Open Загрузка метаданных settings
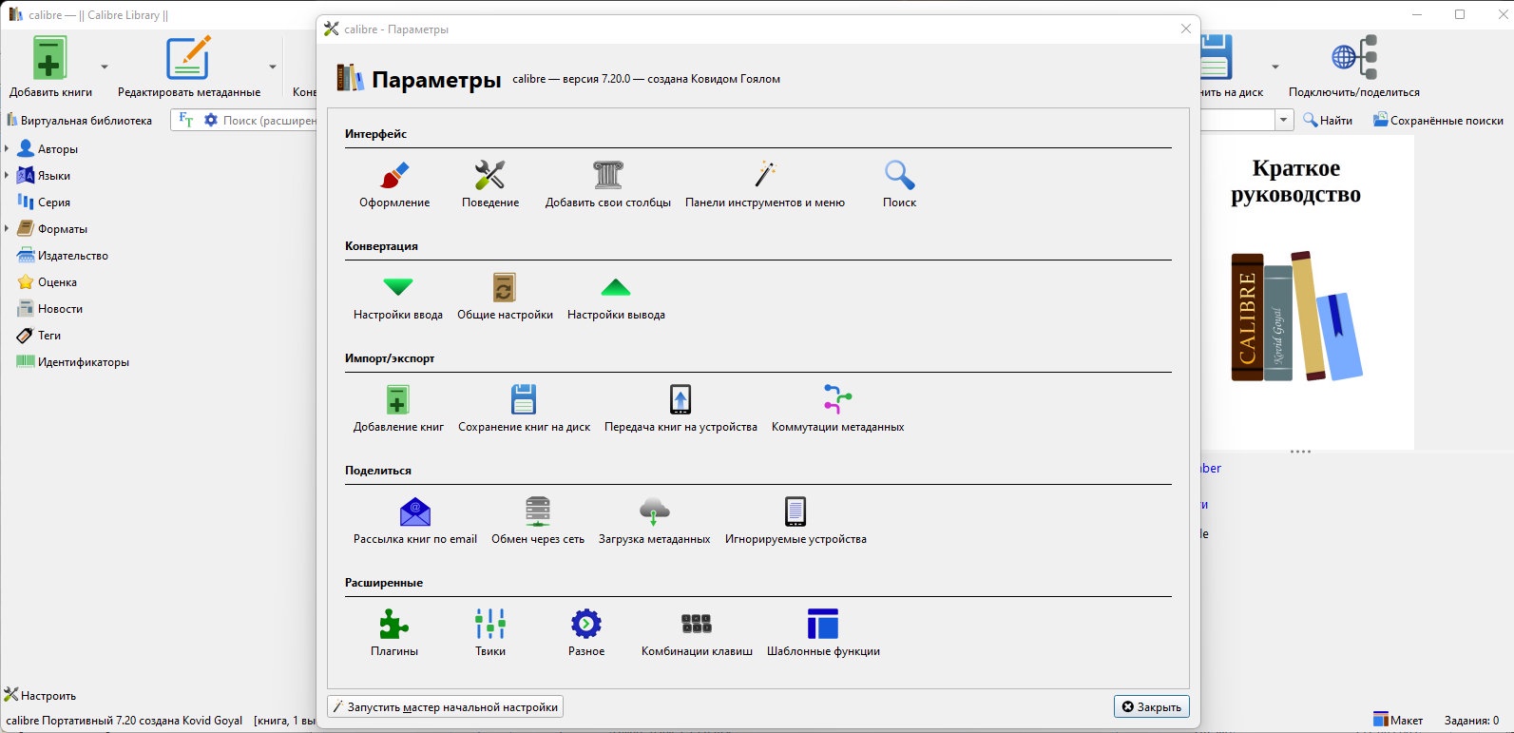 [655, 521]
